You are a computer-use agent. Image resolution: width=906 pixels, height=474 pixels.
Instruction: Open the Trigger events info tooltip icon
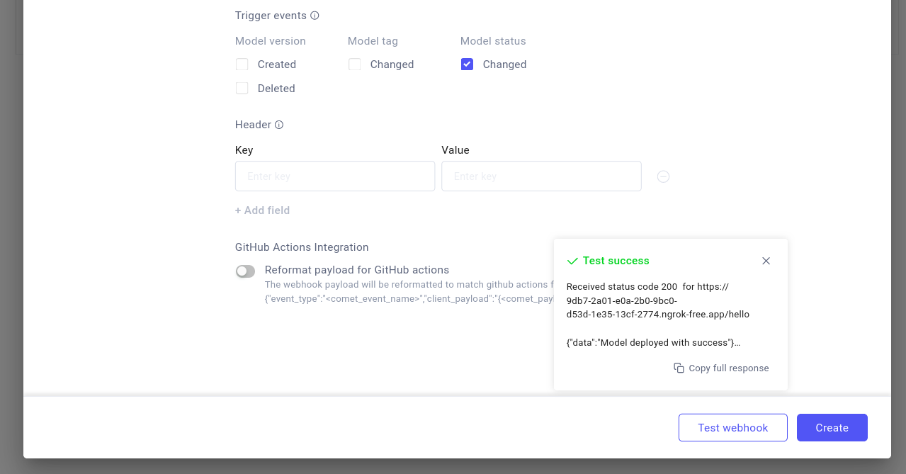coord(315,15)
